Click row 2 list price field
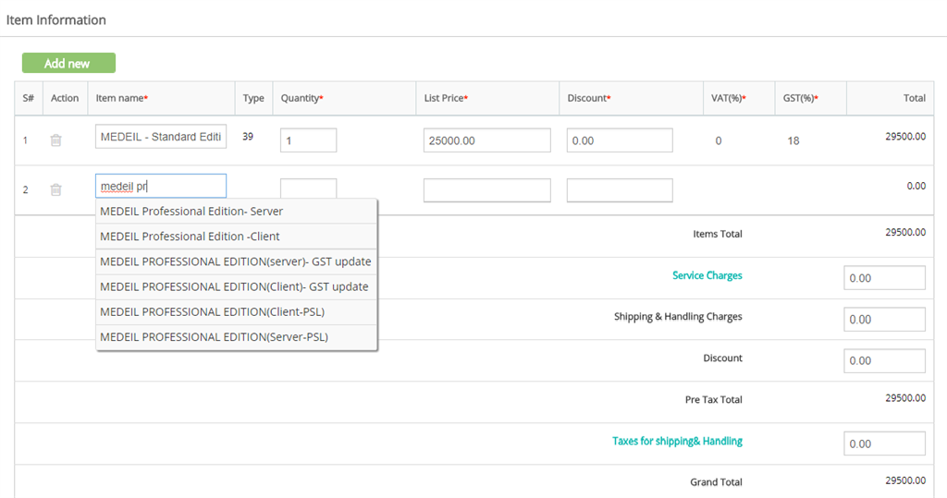 click(x=486, y=190)
